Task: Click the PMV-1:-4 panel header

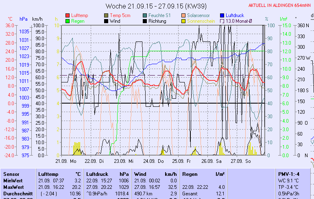Action: point(288,174)
